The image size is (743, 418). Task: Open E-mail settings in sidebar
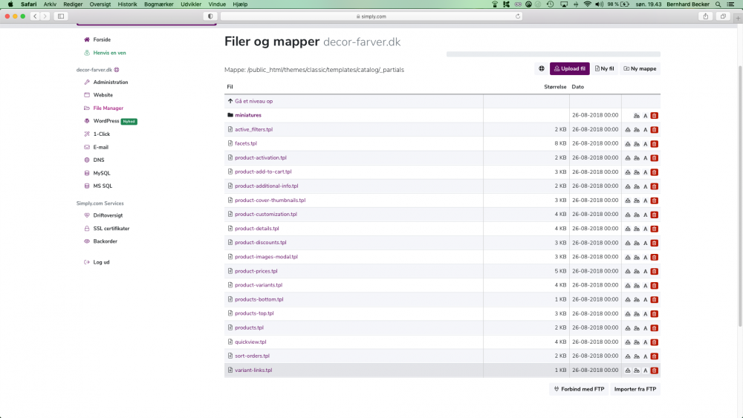tap(100, 147)
